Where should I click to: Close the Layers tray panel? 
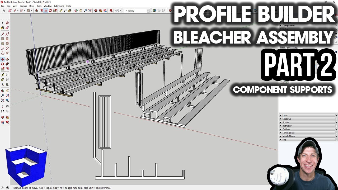click(336, 115)
